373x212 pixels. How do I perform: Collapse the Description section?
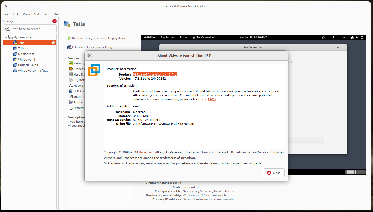[x=65, y=117]
